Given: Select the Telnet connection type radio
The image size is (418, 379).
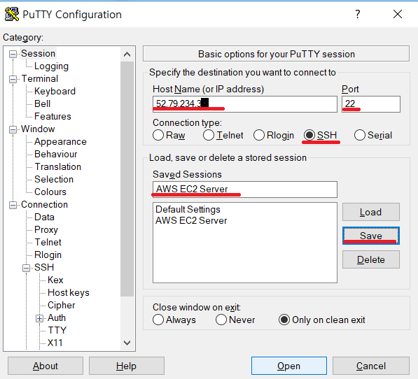Looking at the screenshot, I should [x=209, y=135].
